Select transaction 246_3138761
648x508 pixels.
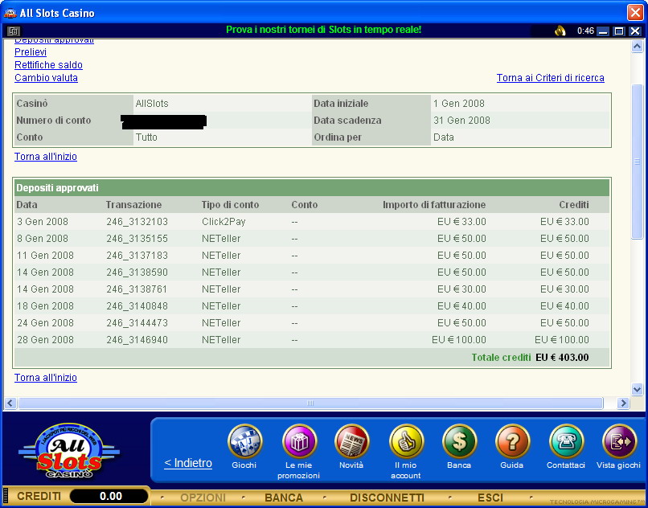tap(137, 289)
